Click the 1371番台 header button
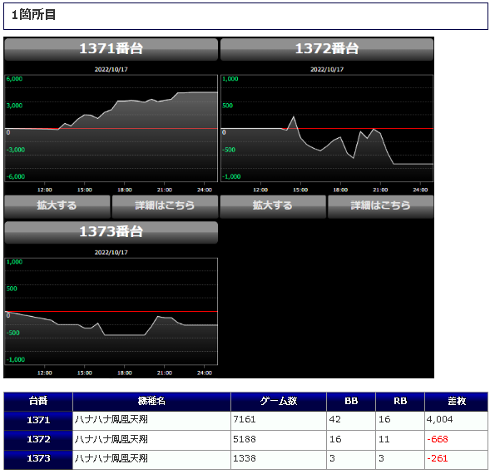The image size is (490, 474). (111, 49)
